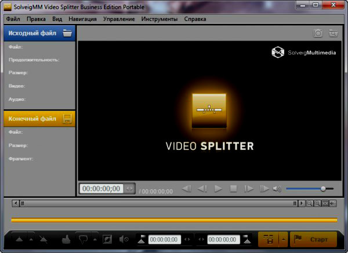Click the left marker time field
The image size is (348, 253).
tap(164, 240)
